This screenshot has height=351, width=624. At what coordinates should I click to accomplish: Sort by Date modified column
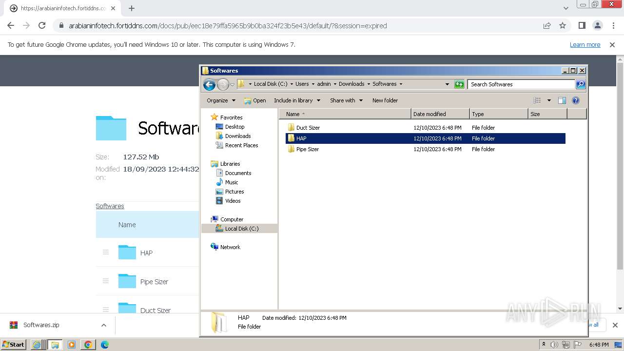coord(440,114)
